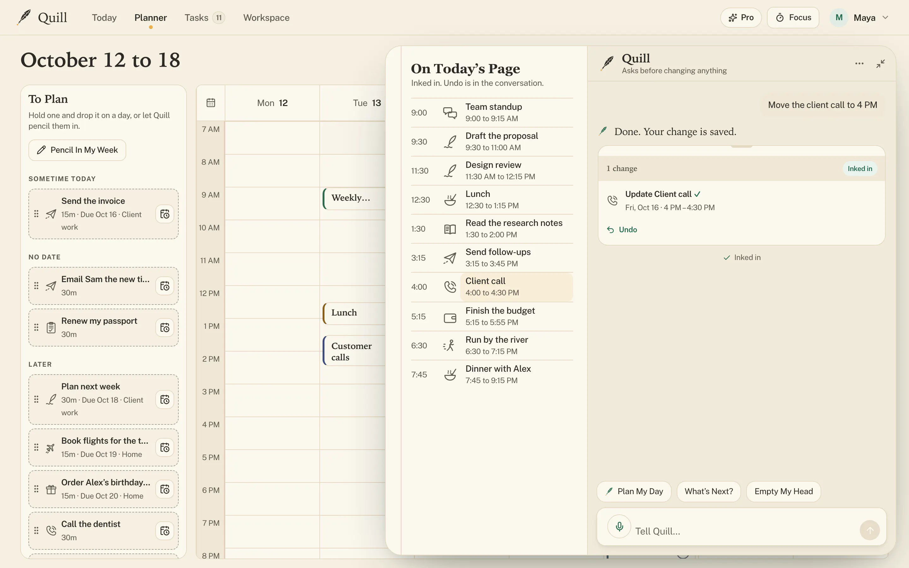The image size is (909, 568).
Task: Click the send arrow in chat input
Action: (x=870, y=530)
